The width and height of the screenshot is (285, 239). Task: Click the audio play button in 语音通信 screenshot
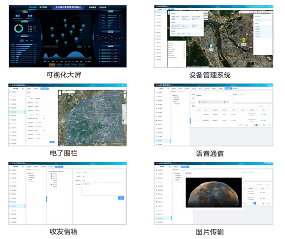pos(199,102)
